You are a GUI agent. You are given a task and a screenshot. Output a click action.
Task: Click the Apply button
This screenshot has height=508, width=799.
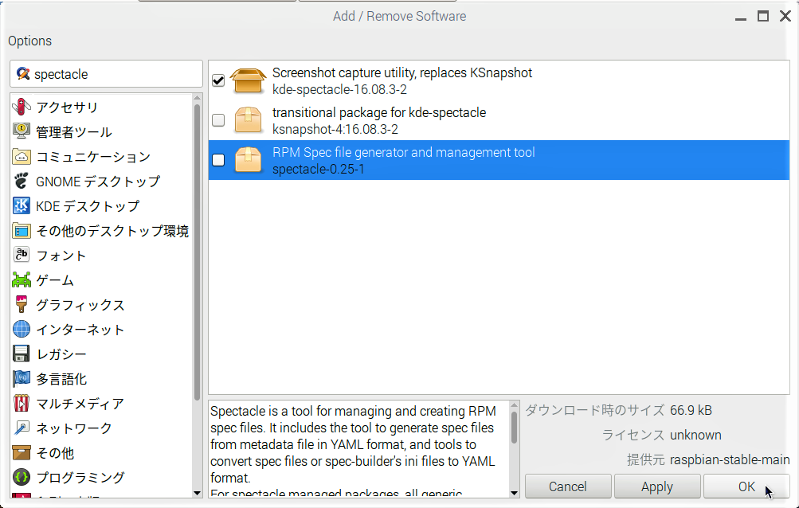click(x=657, y=487)
